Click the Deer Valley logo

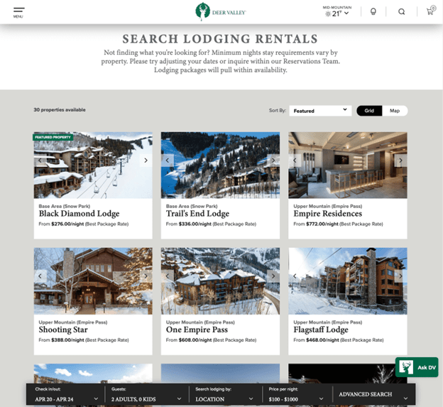[221, 12]
